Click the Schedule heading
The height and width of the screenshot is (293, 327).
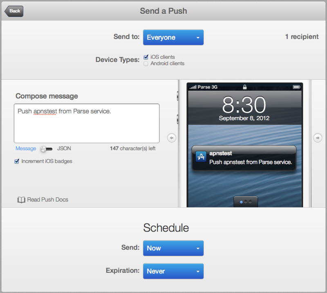(166, 228)
